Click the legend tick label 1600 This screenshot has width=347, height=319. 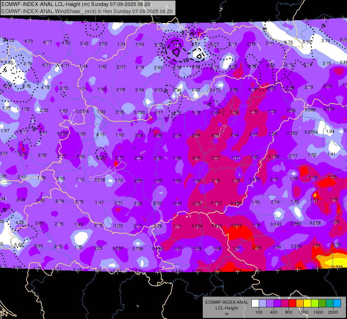318,312
